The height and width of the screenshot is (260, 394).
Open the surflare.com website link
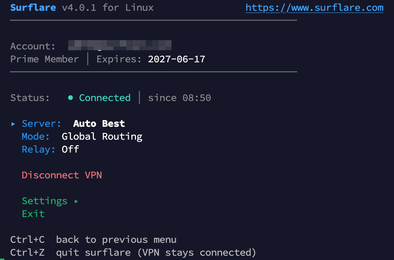pos(314,8)
